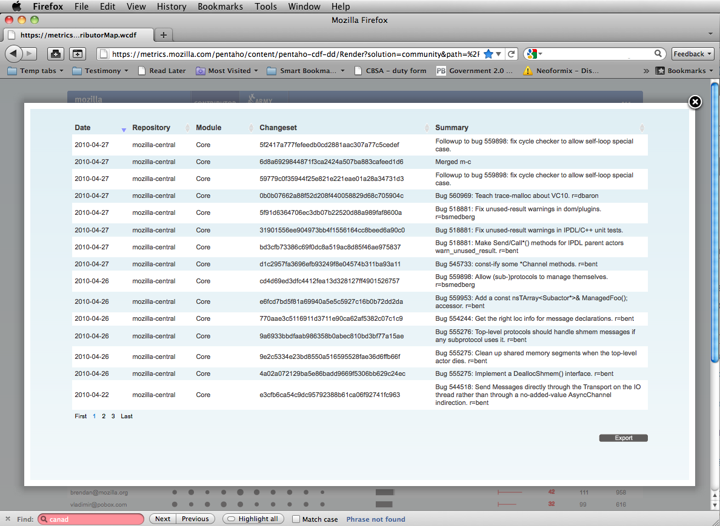This screenshot has height=526, width=720.
Task: Click the reload page icon
Action: pyautogui.click(x=512, y=54)
